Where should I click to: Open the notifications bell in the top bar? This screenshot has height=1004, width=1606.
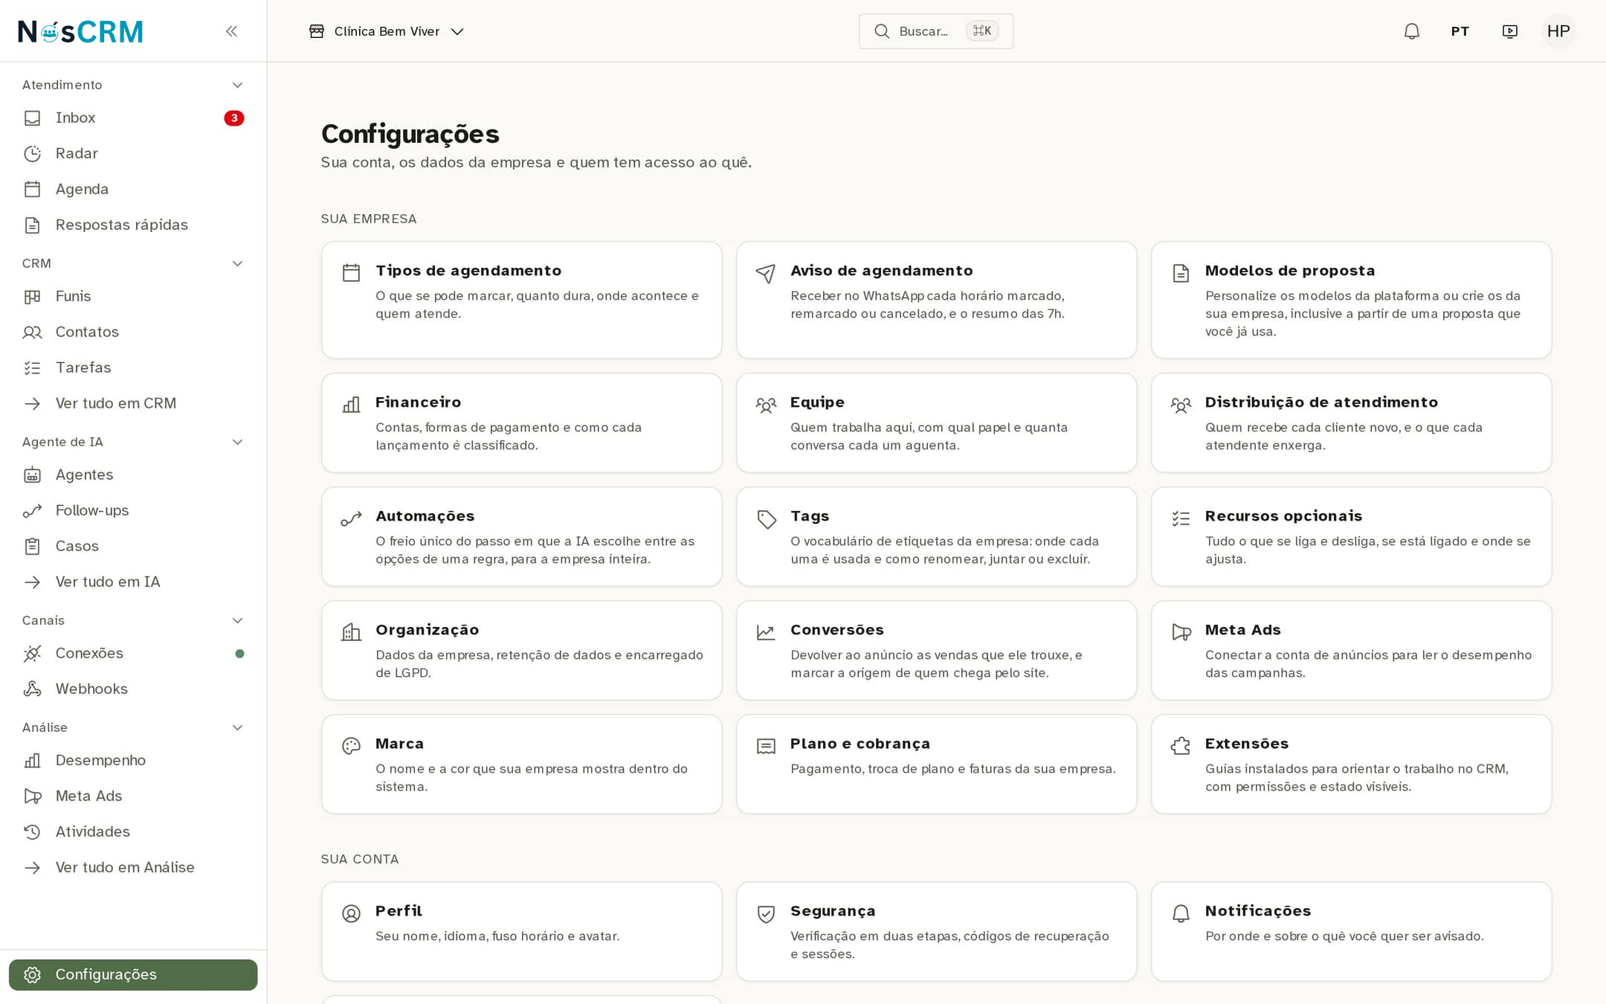[x=1411, y=31]
